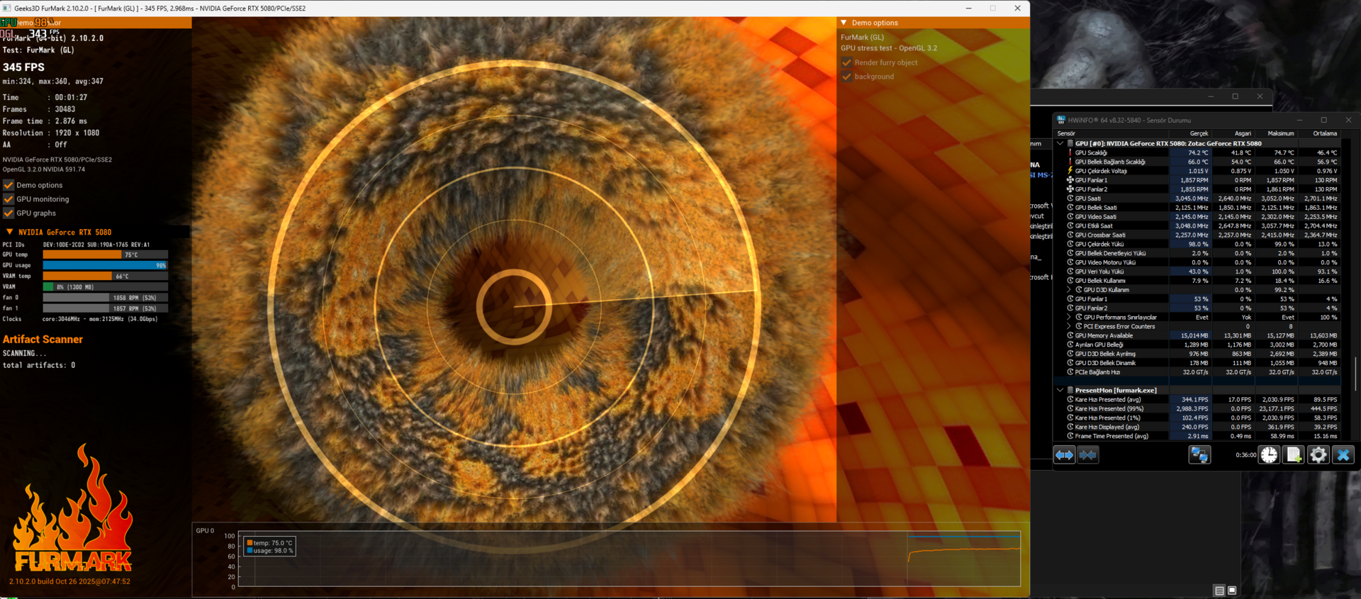
Task: Expand the GPU D3D Kullanım row
Action: [x=1069, y=290]
